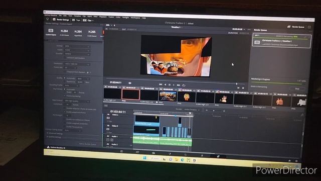Open the Help menu

(144, 18)
